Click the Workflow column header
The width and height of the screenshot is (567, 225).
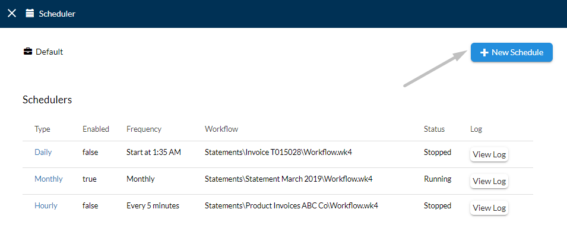(221, 129)
